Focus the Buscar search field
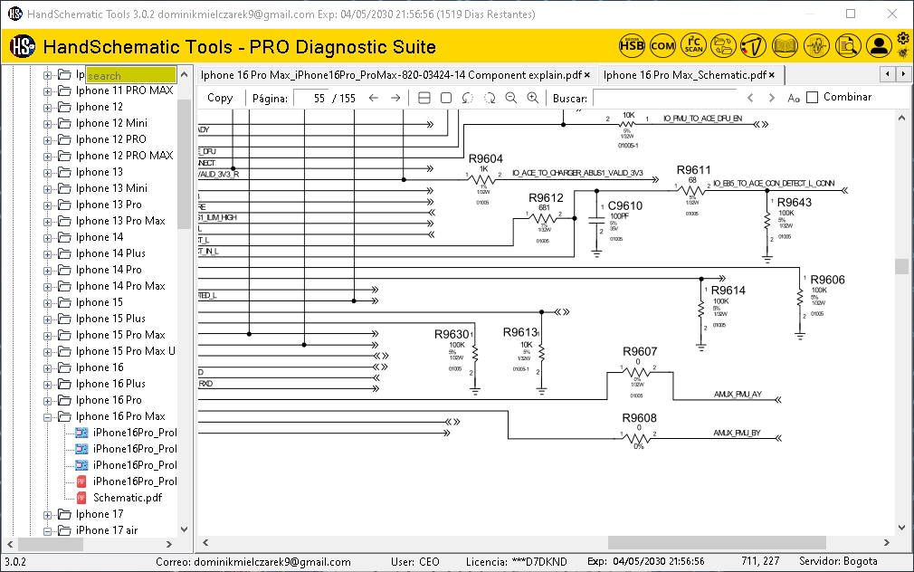This screenshot has height=572, width=914. [666, 98]
